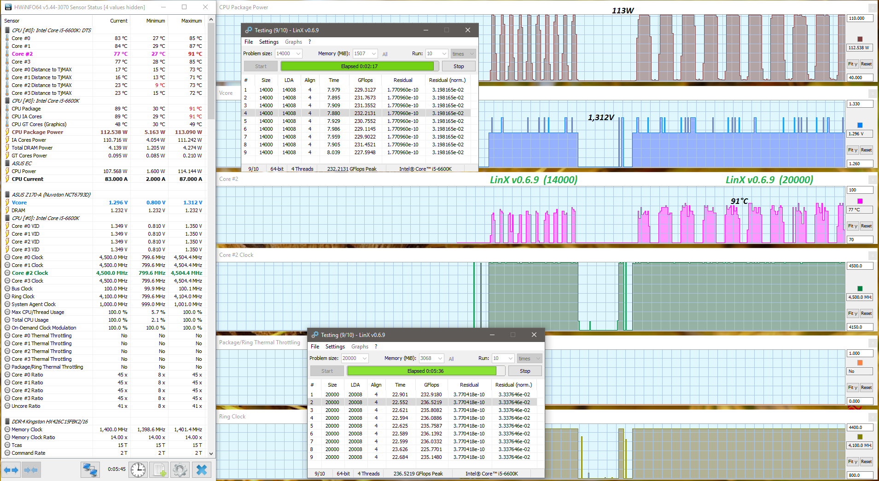Click the chip icon beside ASUS EC
Screen dimensions: 879x481
click(x=7, y=163)
